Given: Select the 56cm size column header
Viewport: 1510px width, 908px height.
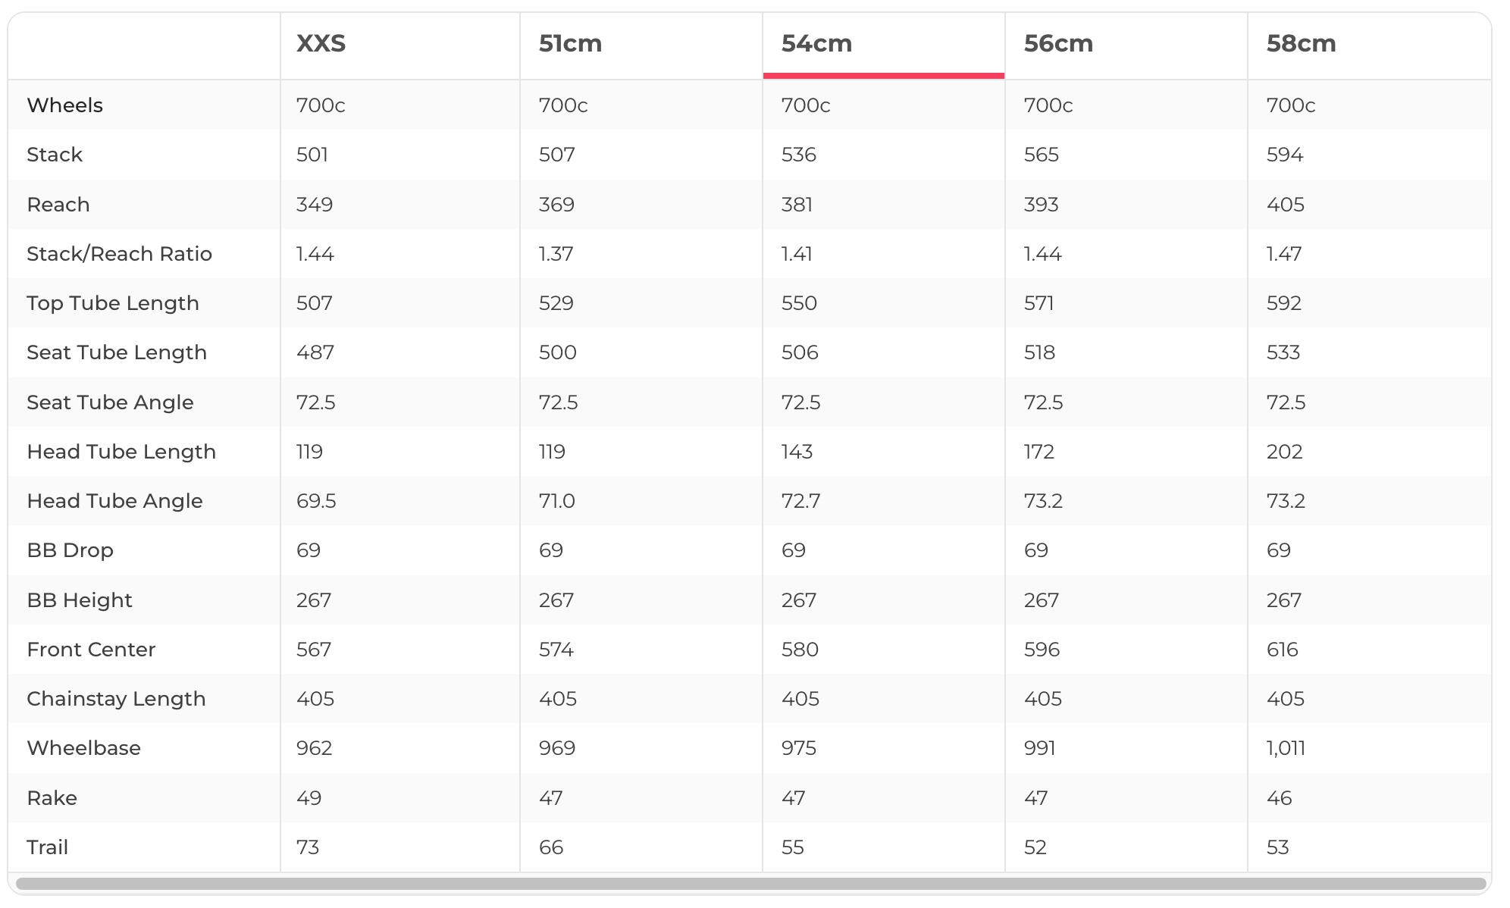Looking at the screenshot, I should [x=1058, y=43].
